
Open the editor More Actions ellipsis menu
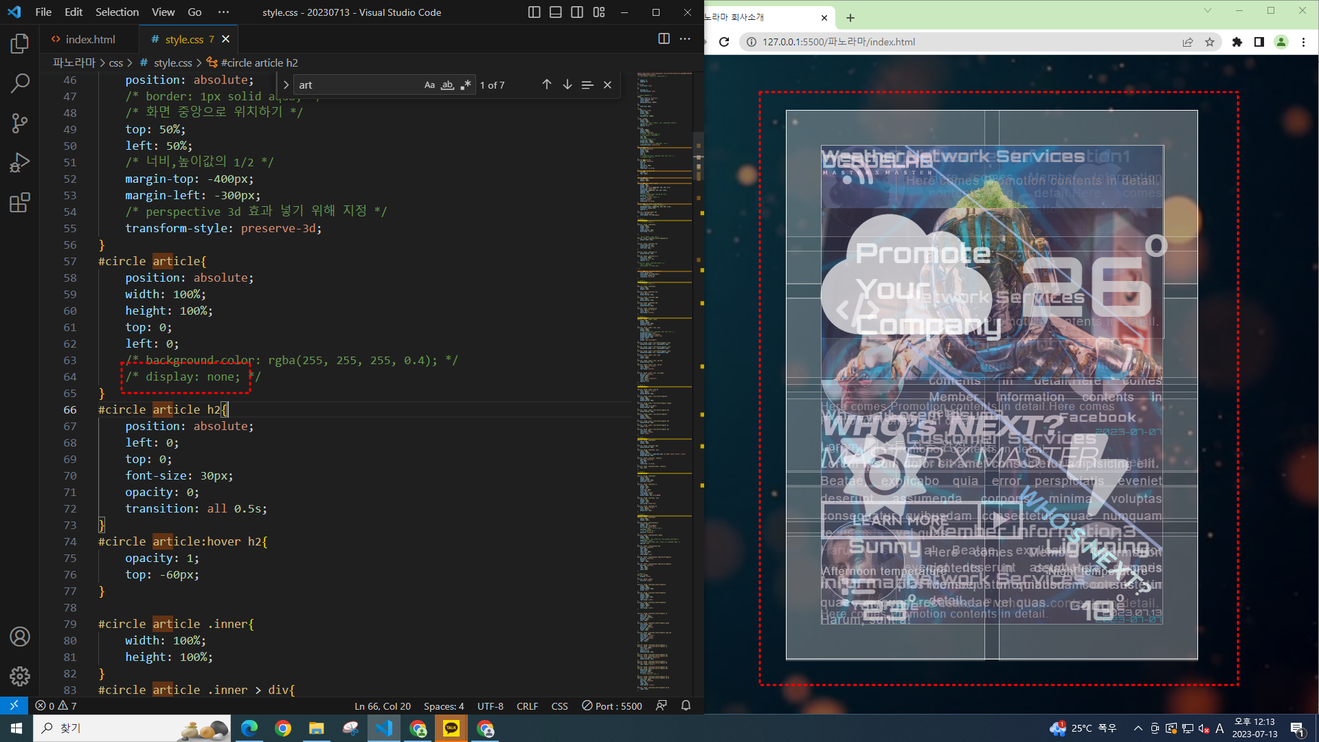tap(685, 39)
